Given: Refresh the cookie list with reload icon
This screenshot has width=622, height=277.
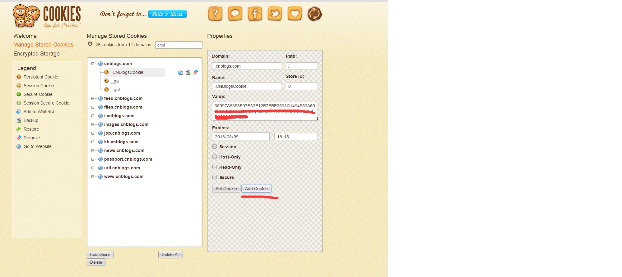Looking at the screenshot, I should (90, 44).
